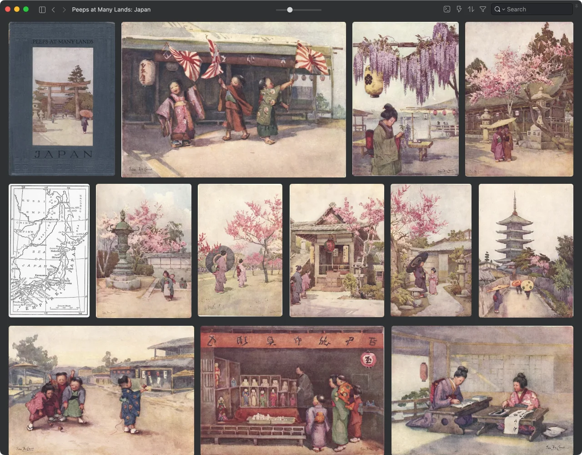This screenshot has width=582, height=455.
Task: Expand the search options dropdown chevron
Action: coord(503,10)
